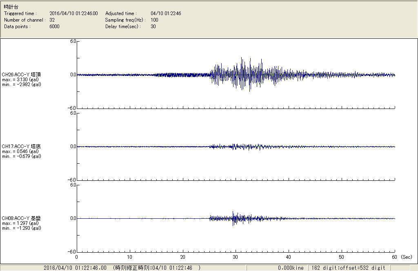Image resolution: width=418 pixels, height=271 pixels.
Task: Click the 0.000kine status bar field
Action: point(291,268)
